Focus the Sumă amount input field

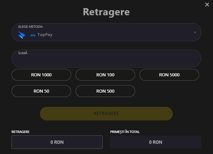[x=106, y=58]
